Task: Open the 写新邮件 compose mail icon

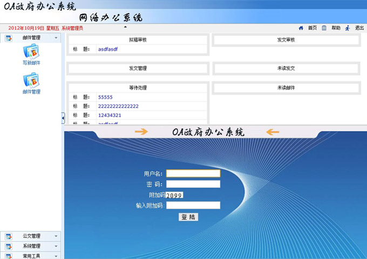Action: 31,51
